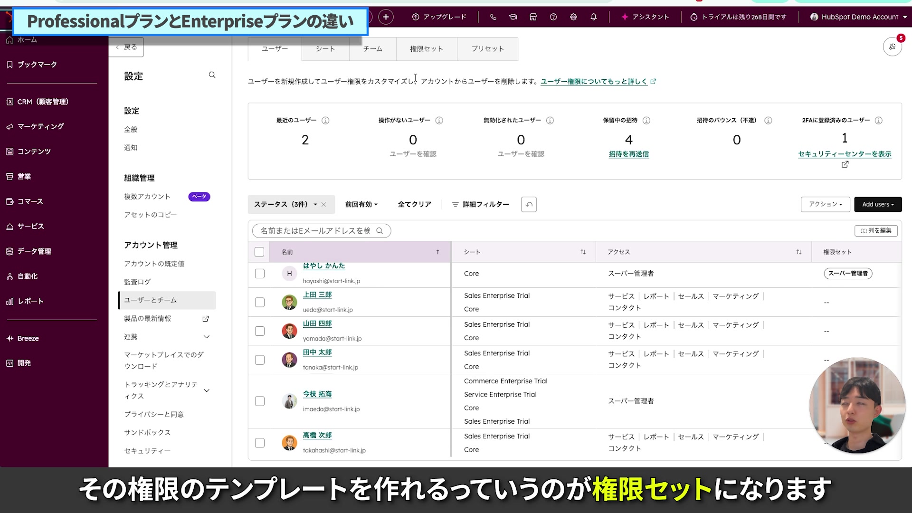Image resolution: width=912 pixels, height=513 pixels.
Task: Open the settings gear icon in top bar
Action: tap(573, 17)
